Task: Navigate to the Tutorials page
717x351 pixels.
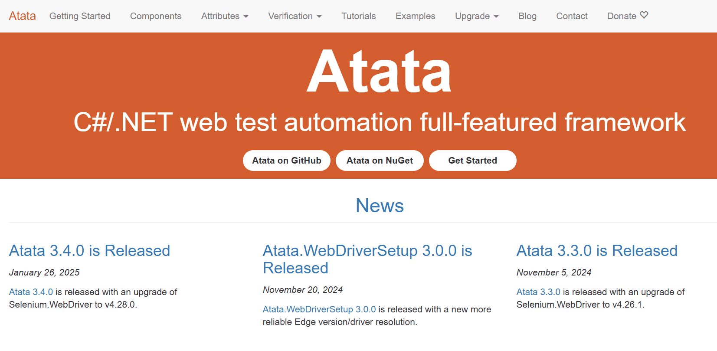Action: (x=358, y=16)
